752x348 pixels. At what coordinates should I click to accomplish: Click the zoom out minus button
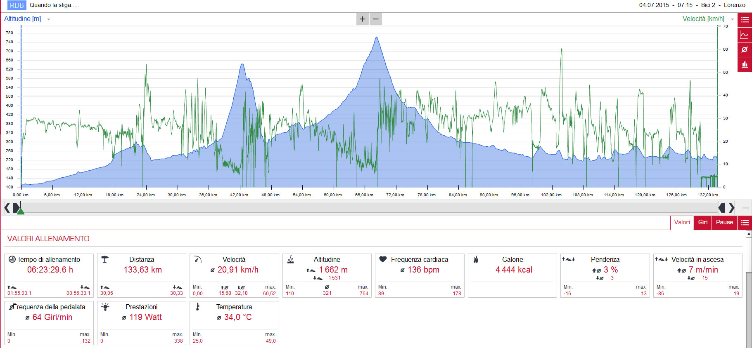(x=376, y=19)
